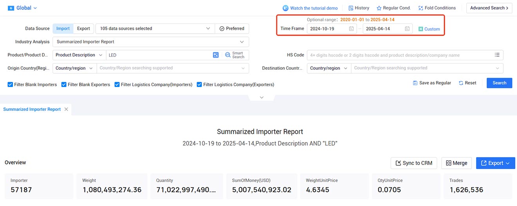Click the LED product description input

(159, 55)
